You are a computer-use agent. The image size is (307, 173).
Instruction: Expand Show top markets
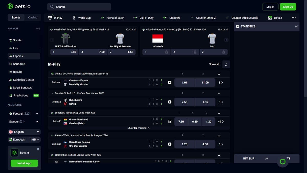click(139, 128)
